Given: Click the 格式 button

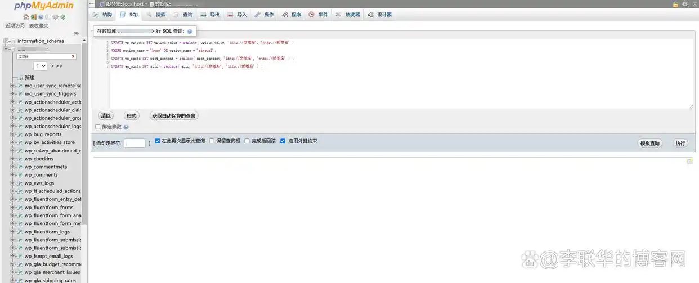Looking at the screenshot, I should 131,116.
